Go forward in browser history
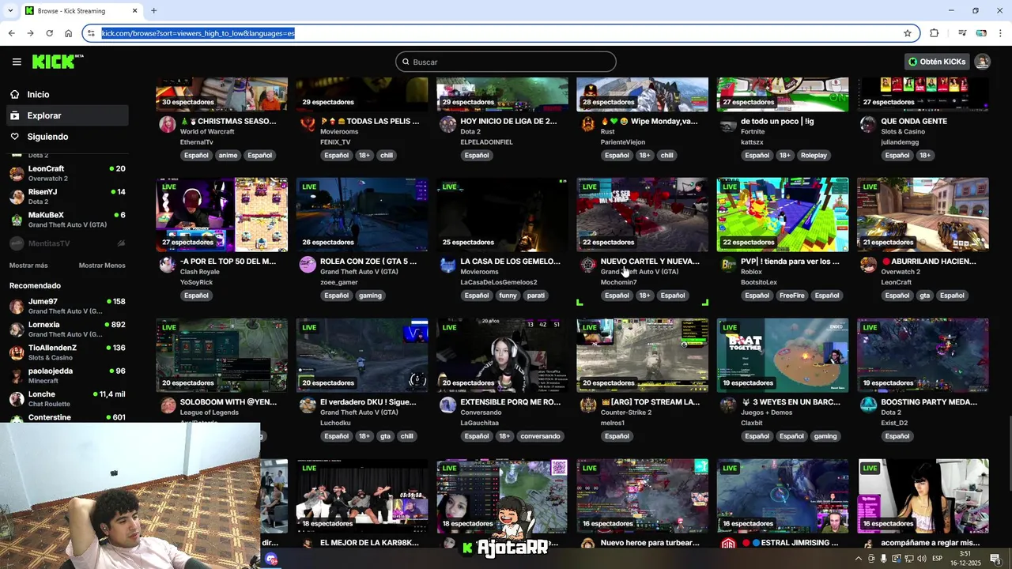 [30, 33]
